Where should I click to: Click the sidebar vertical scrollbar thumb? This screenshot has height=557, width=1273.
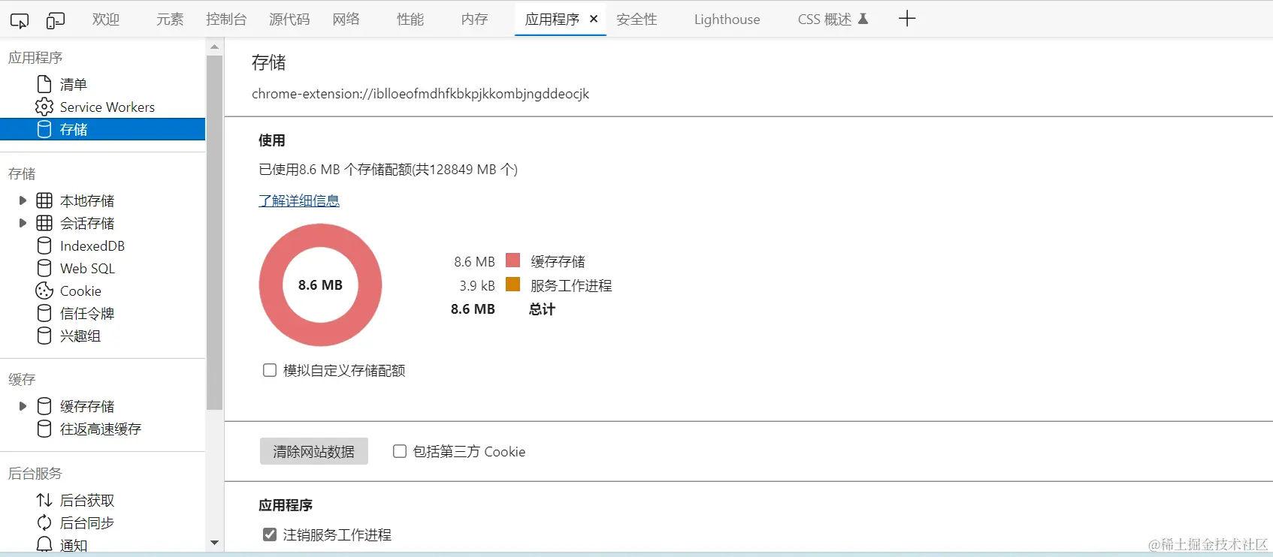(x=215, y=233)
